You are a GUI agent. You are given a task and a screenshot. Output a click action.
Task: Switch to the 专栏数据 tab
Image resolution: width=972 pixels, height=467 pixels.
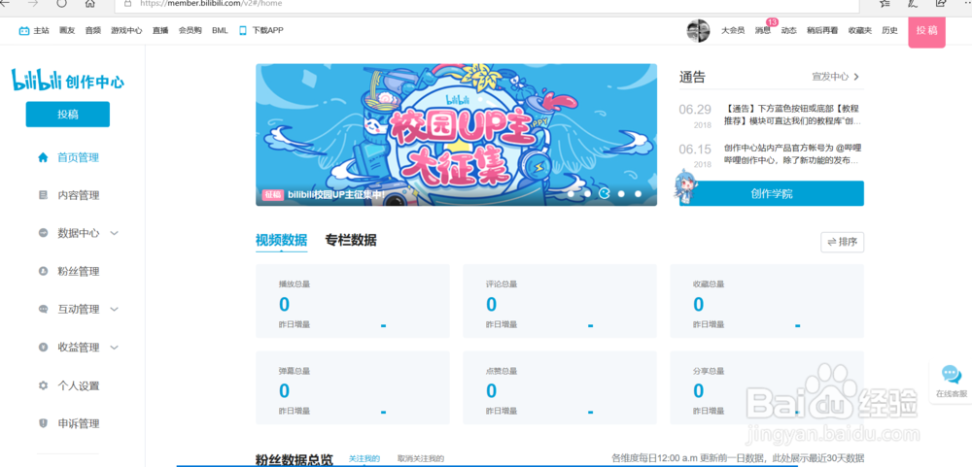click(350, 241)
